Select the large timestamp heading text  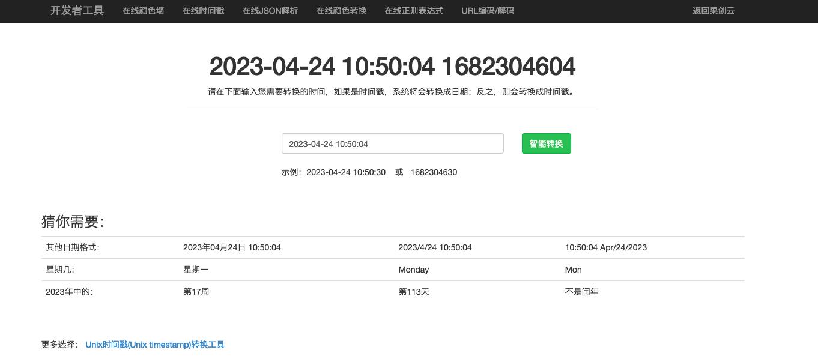[392, 67]
